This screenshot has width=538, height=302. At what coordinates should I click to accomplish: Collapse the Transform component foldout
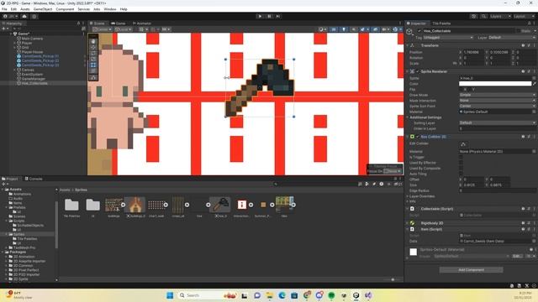click(x=407, y=45)
